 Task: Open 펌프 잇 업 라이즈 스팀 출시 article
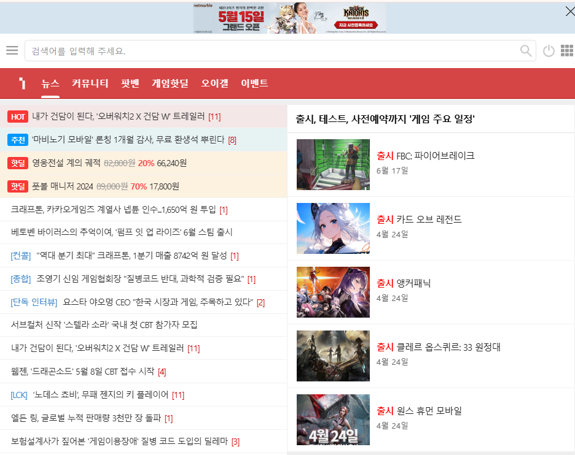point(122,232)
